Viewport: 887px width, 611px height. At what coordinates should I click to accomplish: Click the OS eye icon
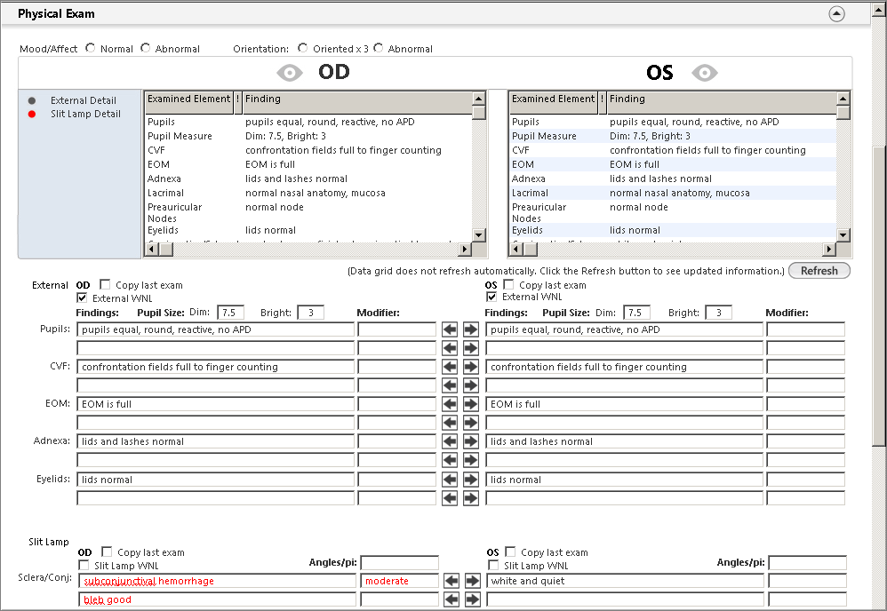pyautogui.click(x=705, y=73)
